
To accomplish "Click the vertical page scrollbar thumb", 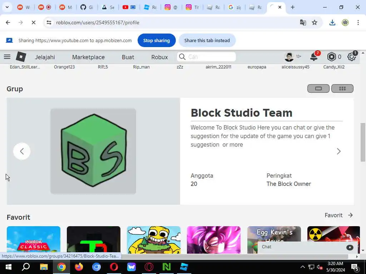I will pyautogui.click(x=363, y=142).
